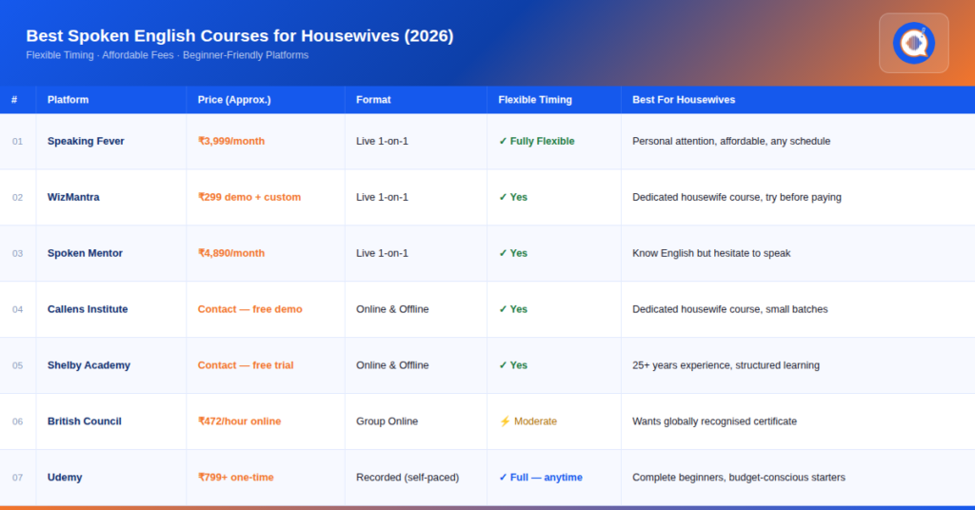Click the '₹799+ one-time' price
The image size is (975, 510).
tap(236, 477)
